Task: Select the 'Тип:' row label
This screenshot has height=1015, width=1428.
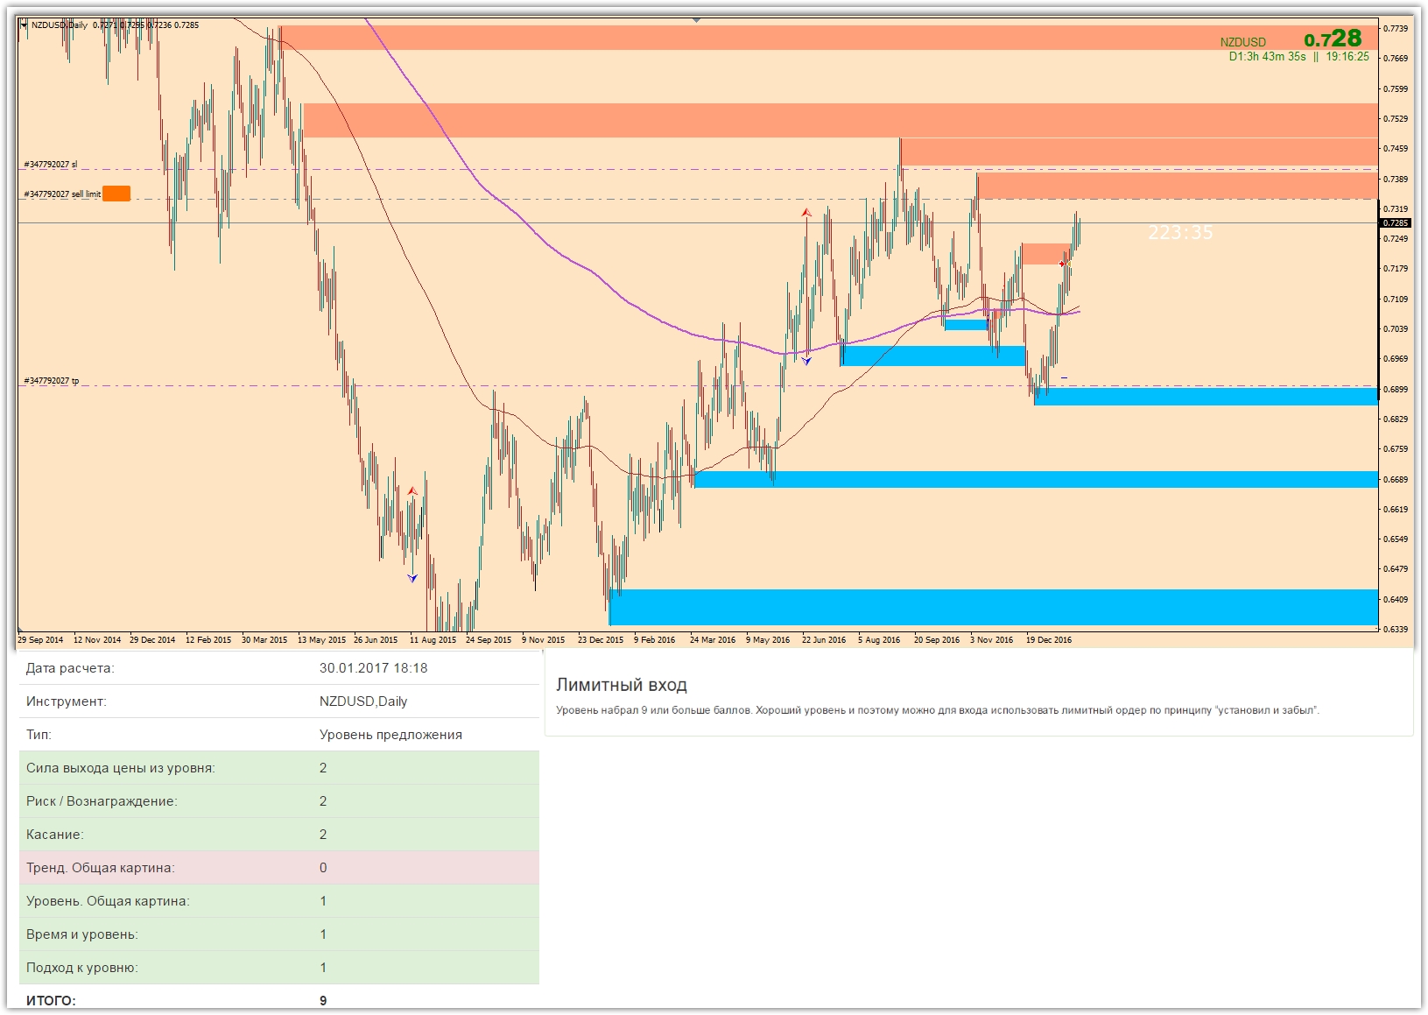Action: pyautogui.click(x=39, y=735)
